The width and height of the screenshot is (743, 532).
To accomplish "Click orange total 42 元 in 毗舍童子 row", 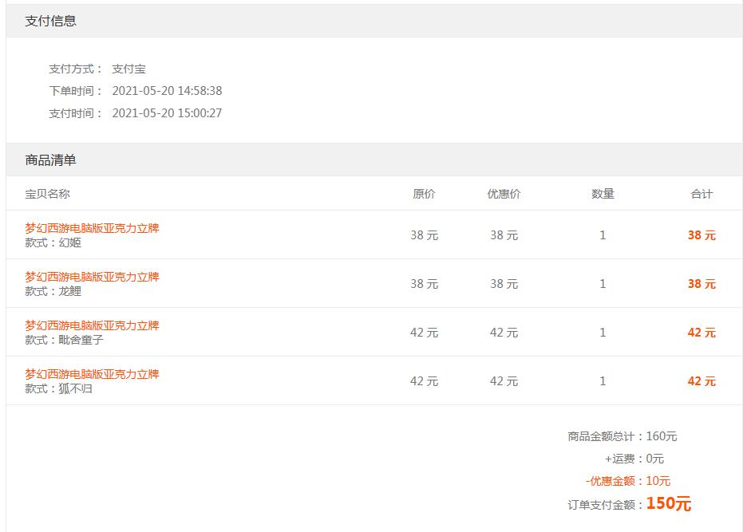I will click(702, 333).
